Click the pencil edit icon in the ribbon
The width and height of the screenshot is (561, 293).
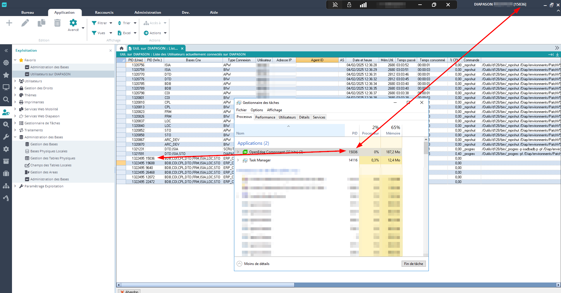tap(25, 23)
